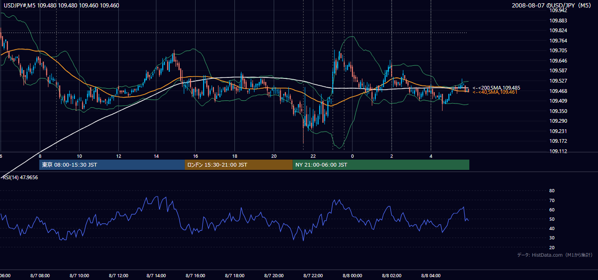598x280 pixels.
Task: Click price axis label 109.824
Action: 559,30
